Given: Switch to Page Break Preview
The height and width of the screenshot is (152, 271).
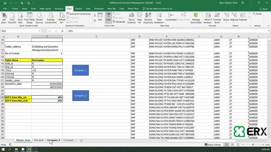Looking at the screenshot, I should pos(238,145).
